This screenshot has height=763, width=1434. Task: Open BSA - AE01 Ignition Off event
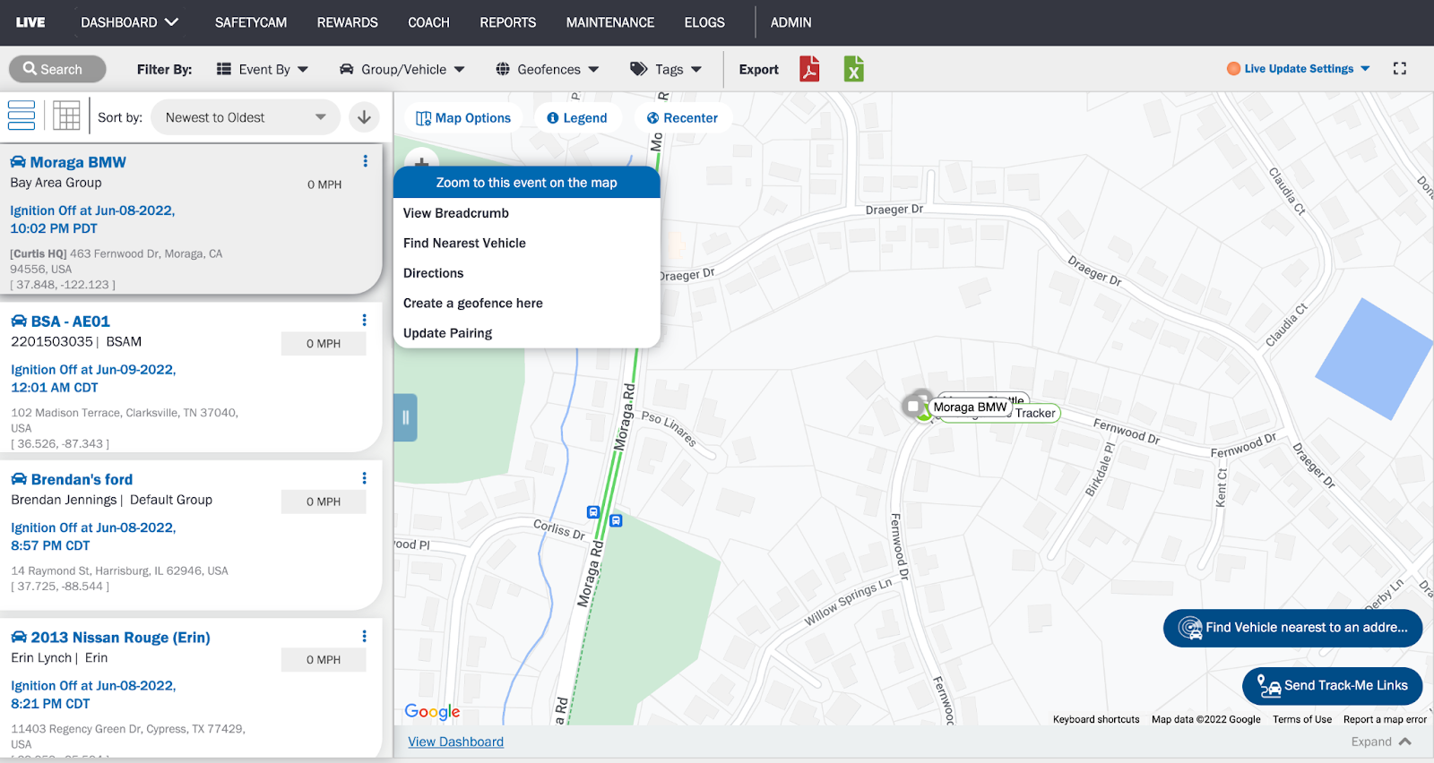pyautogui.click(x=93, y=378)
